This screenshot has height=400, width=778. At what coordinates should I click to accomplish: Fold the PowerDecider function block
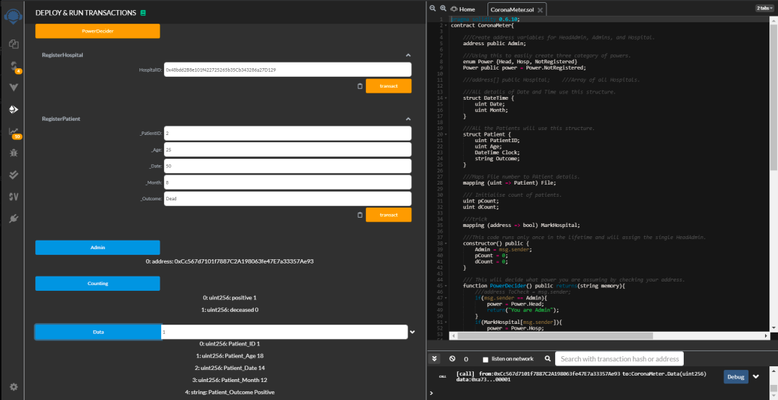[447, 286]
